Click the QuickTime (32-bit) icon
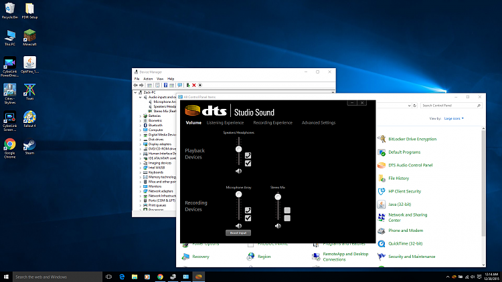 [382, 244]
